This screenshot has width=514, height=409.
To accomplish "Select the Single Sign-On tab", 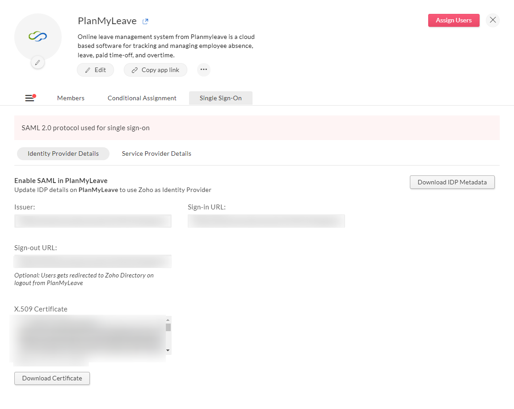I will point(221,98).
